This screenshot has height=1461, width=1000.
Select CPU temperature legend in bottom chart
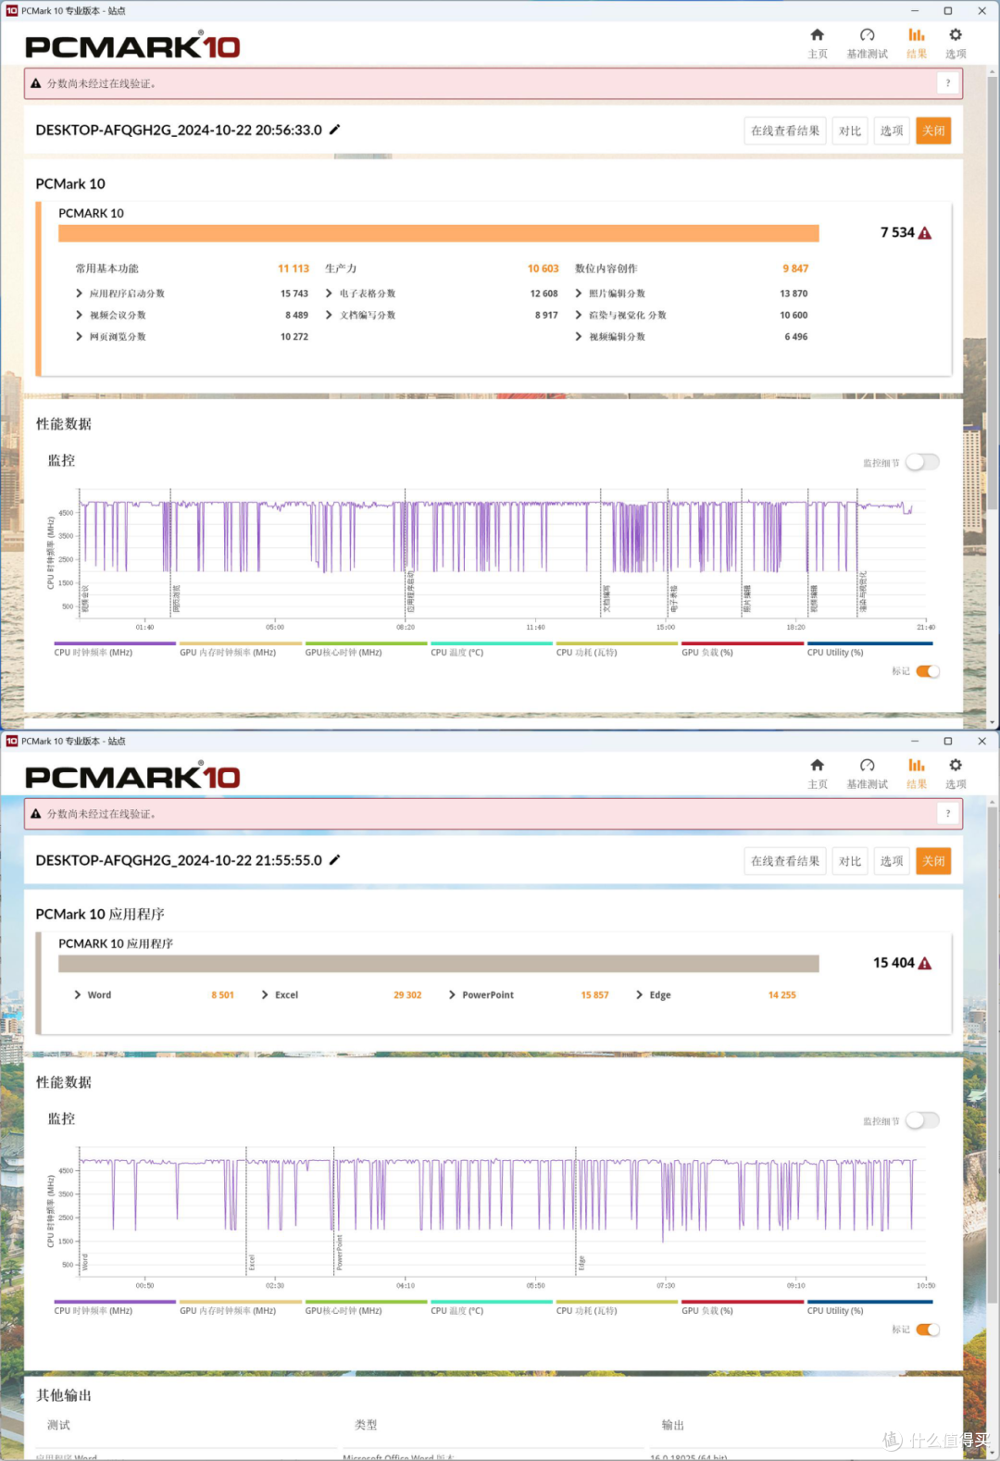492,1307
